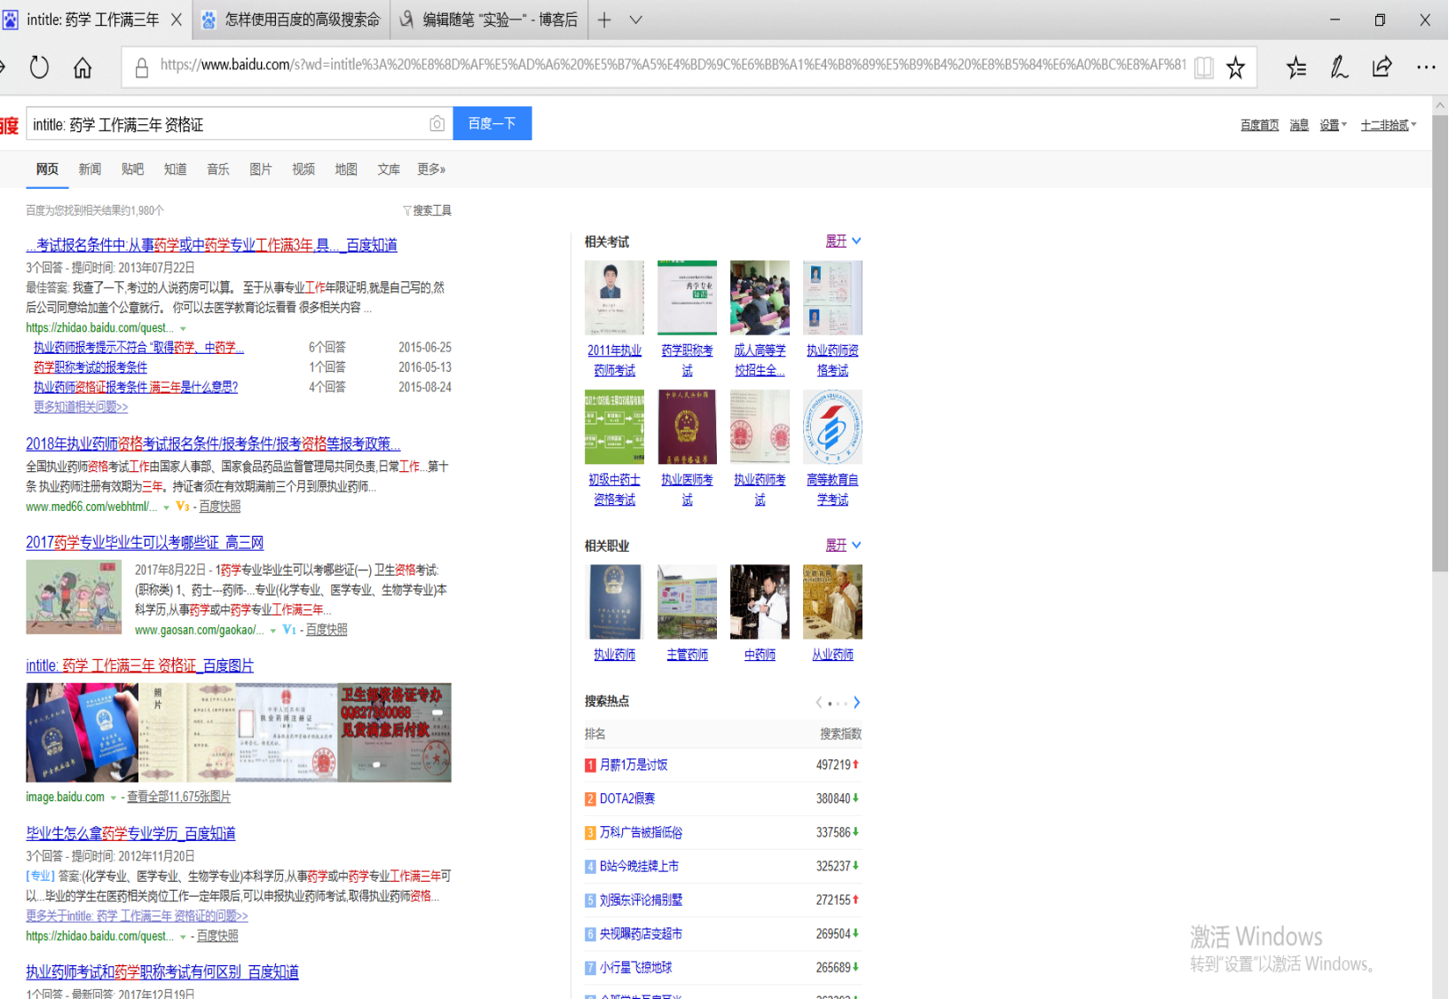Open reading view book icon
The height and width of the screenshot is (999, 1449).
click(1203, 67)
